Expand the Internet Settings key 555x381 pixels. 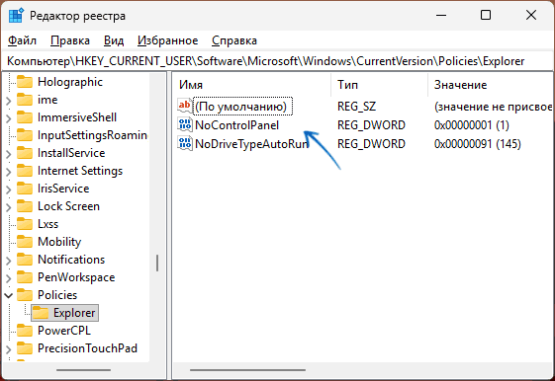[x=9, y=172]
